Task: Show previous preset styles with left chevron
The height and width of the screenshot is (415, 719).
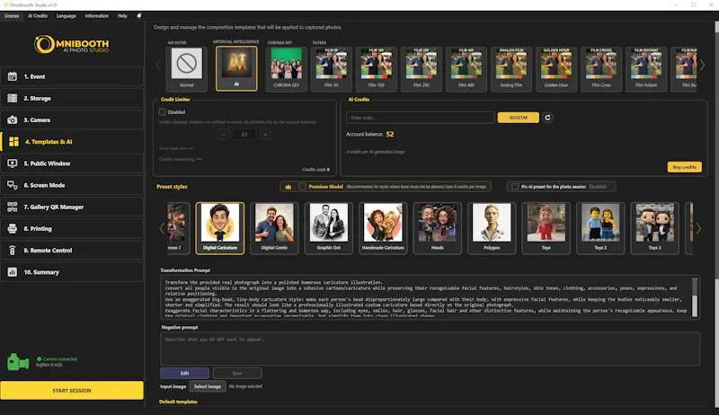Action: click(162, 228)
